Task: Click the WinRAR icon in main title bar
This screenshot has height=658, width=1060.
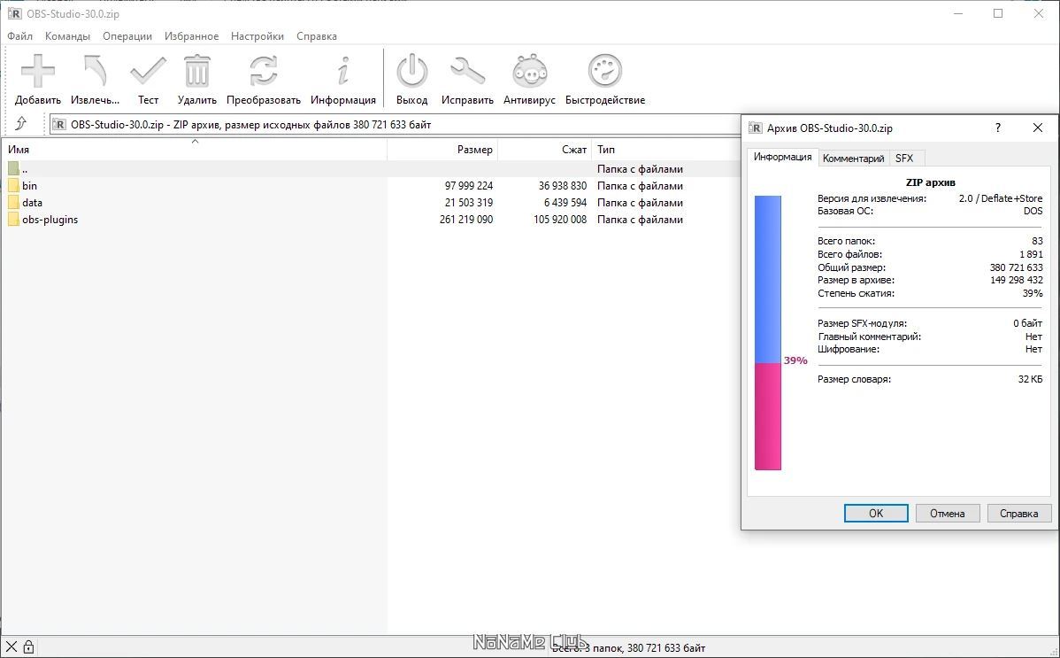Action: [x=14, y=13]
